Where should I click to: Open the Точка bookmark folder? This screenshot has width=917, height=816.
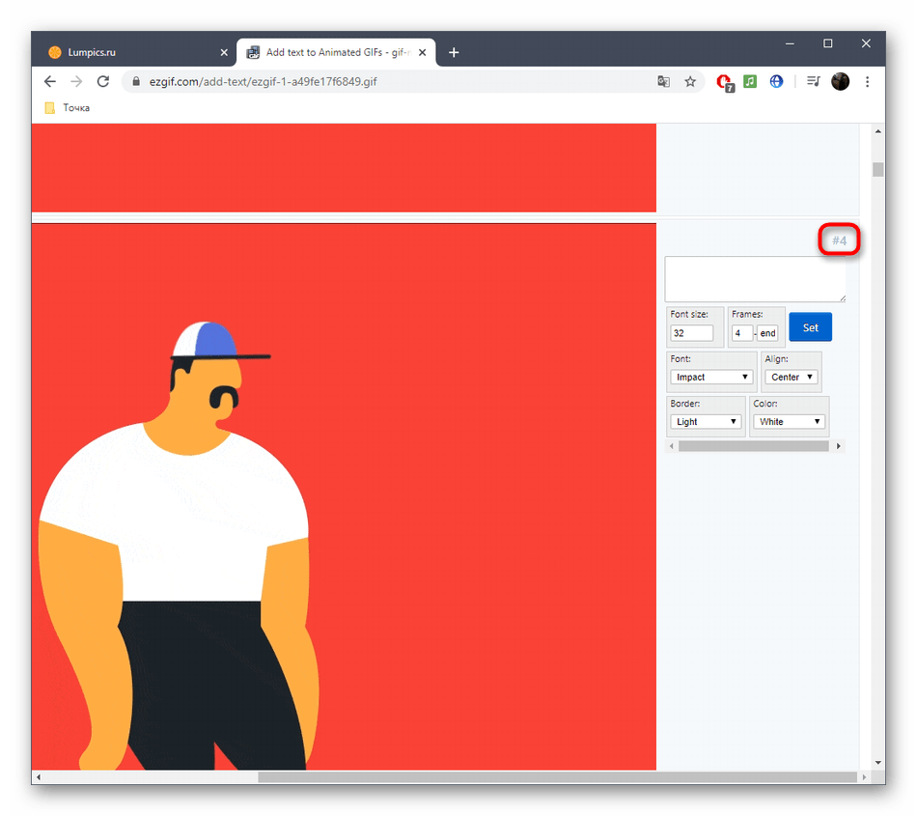click(68, 108)
